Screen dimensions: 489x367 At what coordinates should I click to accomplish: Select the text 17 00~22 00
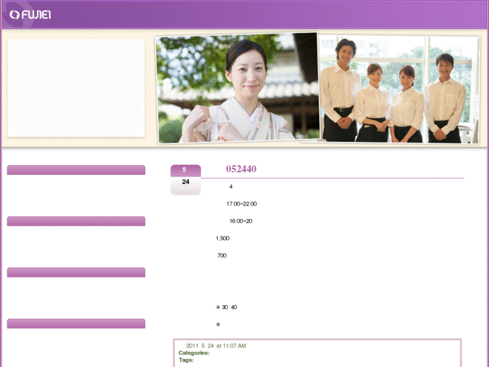(x=241, y=204)
